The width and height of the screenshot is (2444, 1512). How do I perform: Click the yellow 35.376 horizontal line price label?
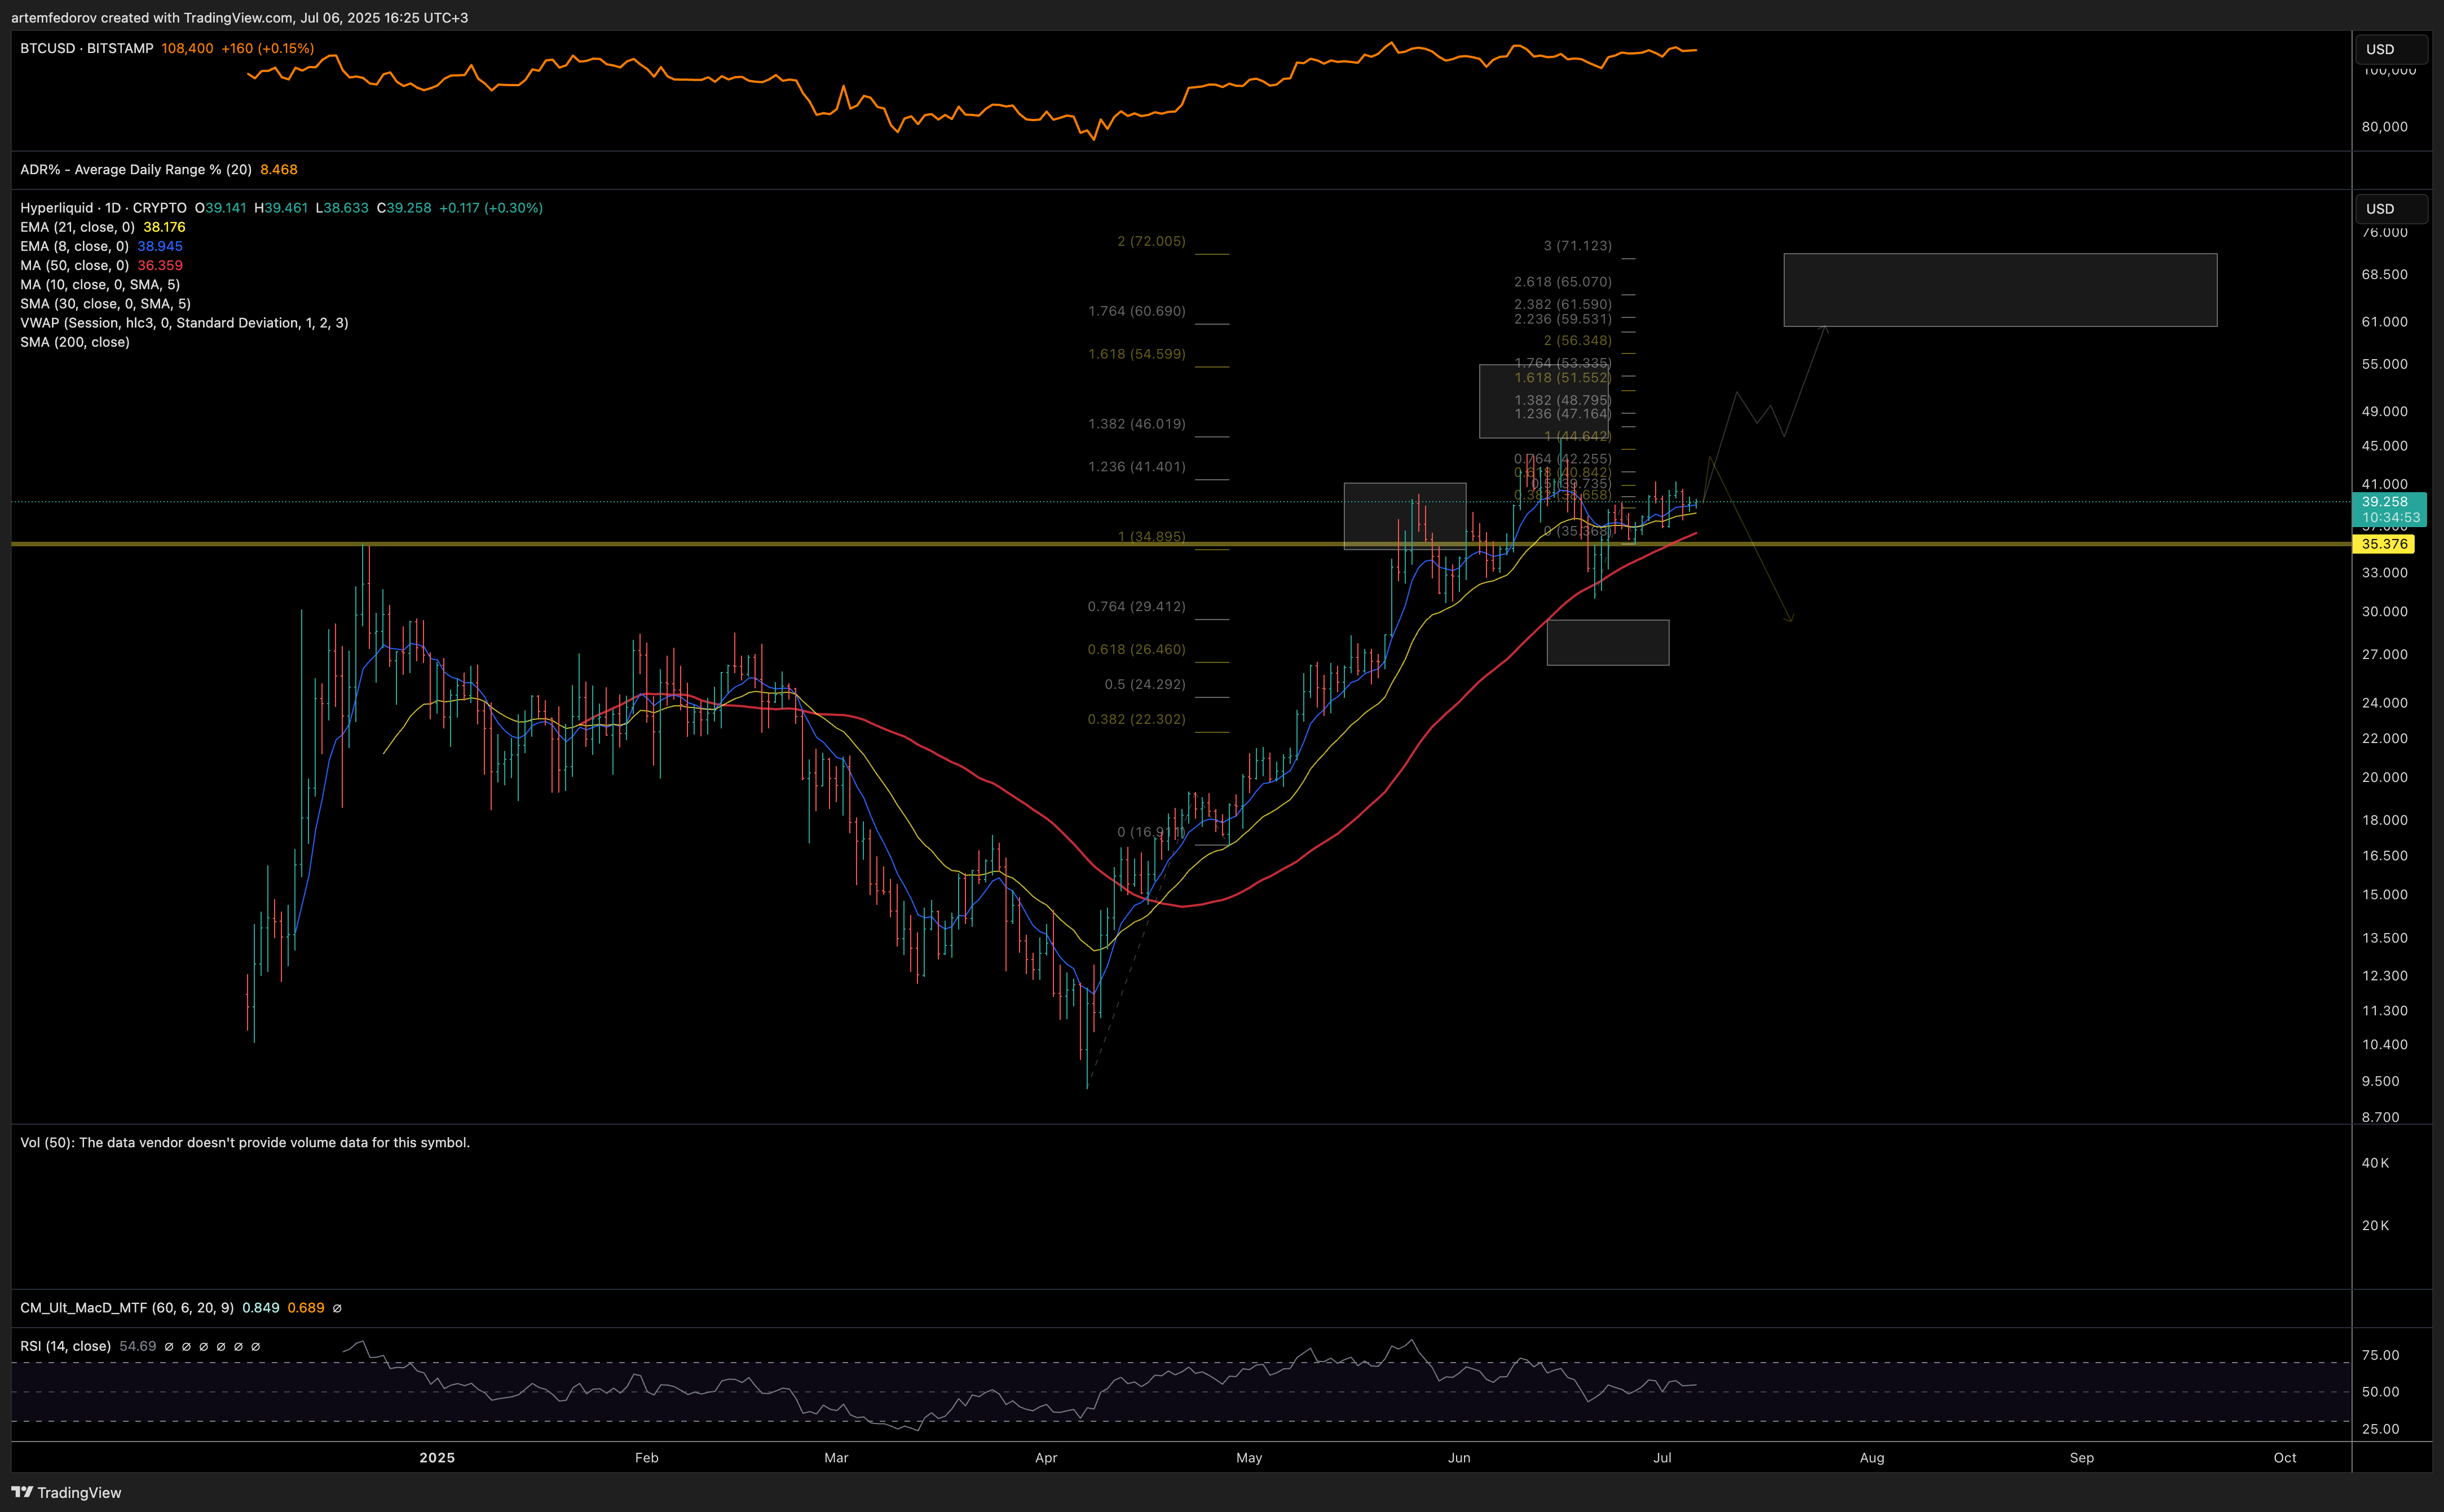[x=2384, y=544]
